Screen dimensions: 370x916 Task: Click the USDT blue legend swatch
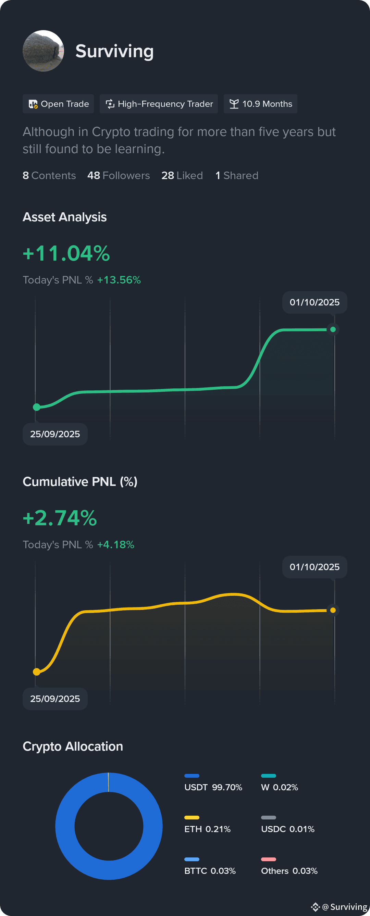click(x=192, y=776)
